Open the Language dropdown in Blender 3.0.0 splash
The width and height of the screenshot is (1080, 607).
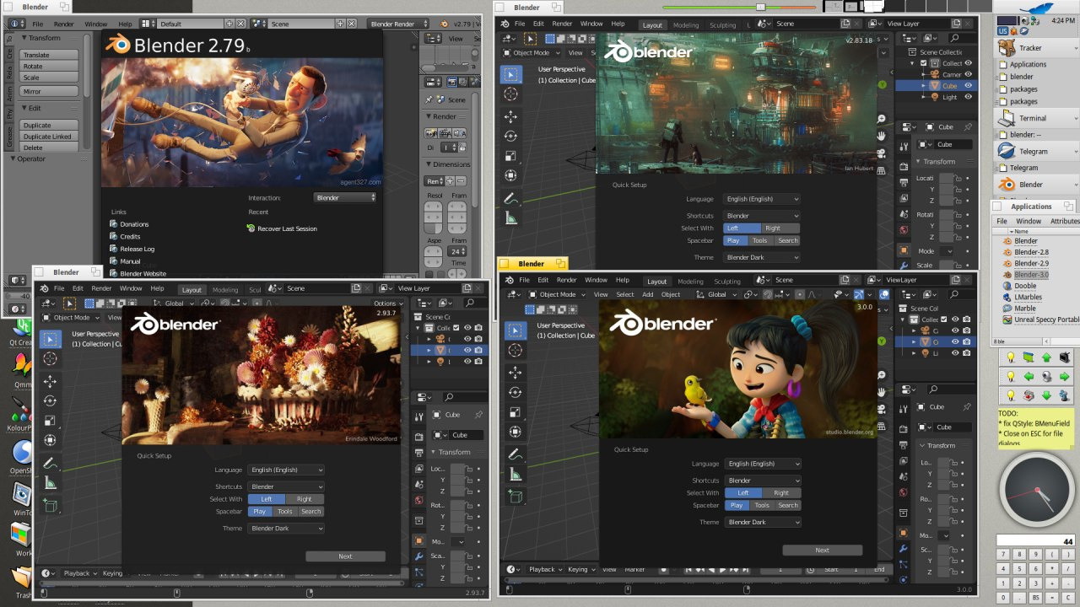763,464
